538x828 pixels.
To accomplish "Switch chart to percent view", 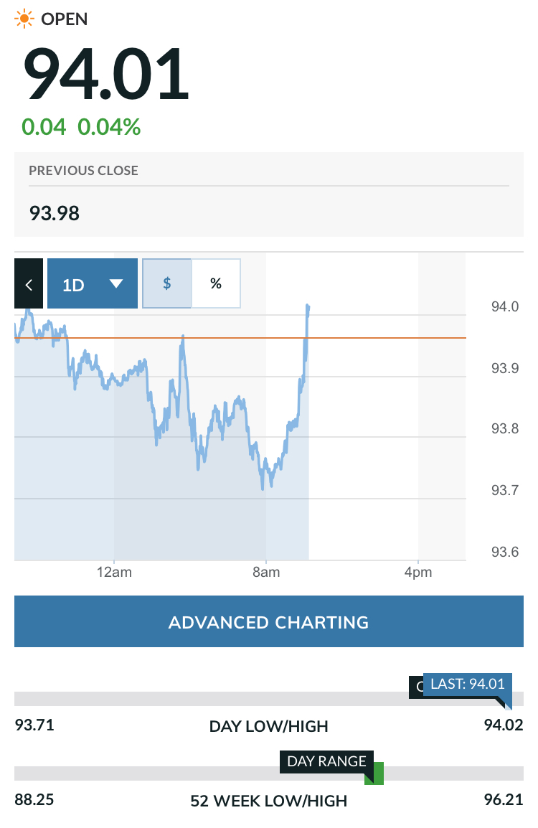I will [x=216, y=283].
